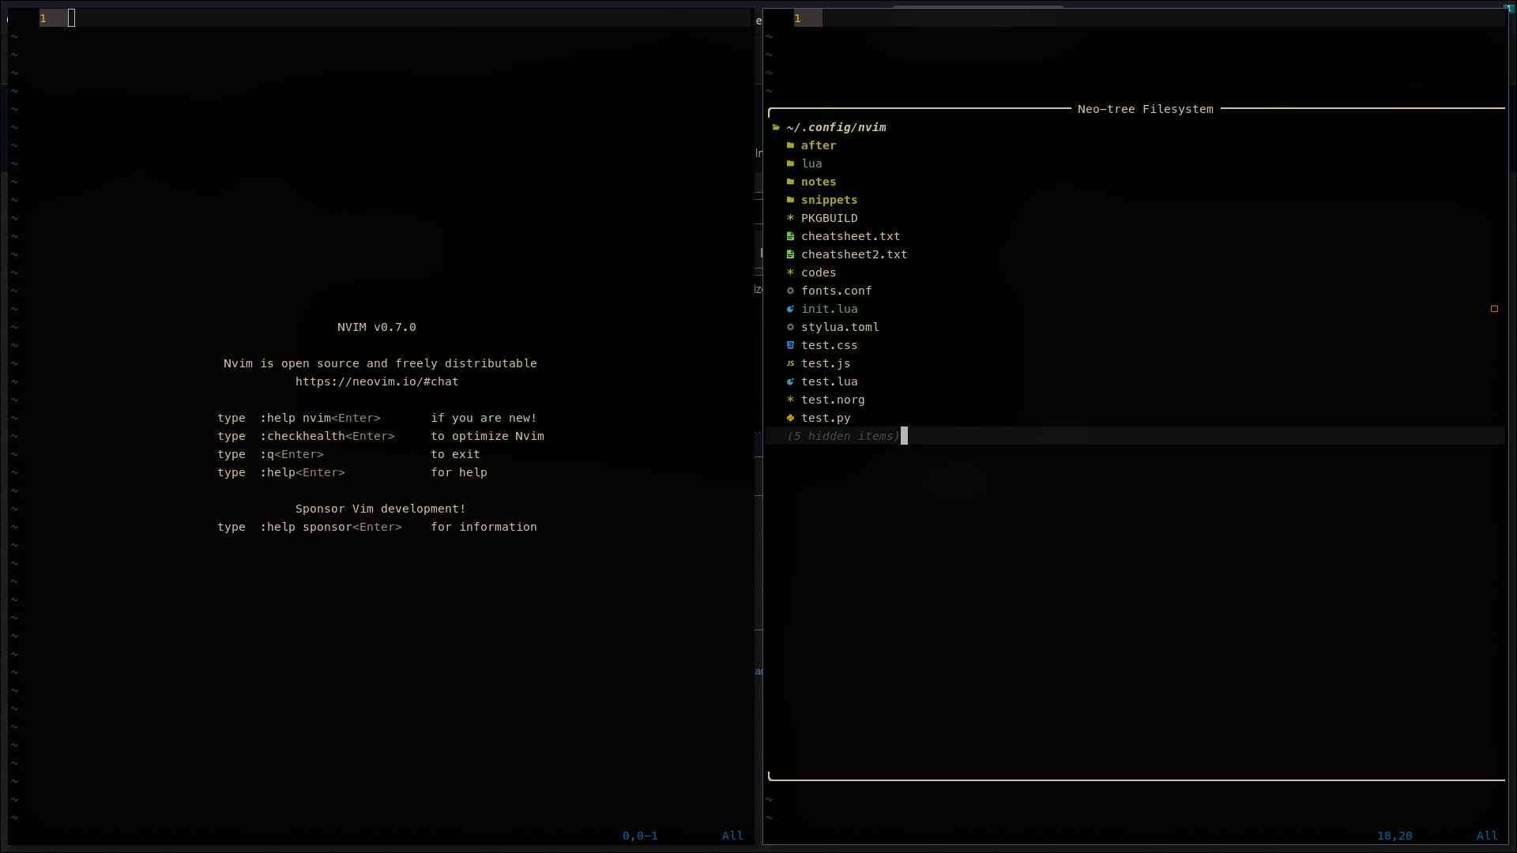Click the Neo-tree Filesystem title bar

click(x=1145, y=109)
